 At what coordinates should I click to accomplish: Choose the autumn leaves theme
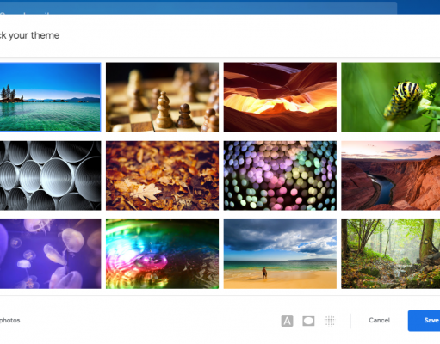click(x=162, y=175)
